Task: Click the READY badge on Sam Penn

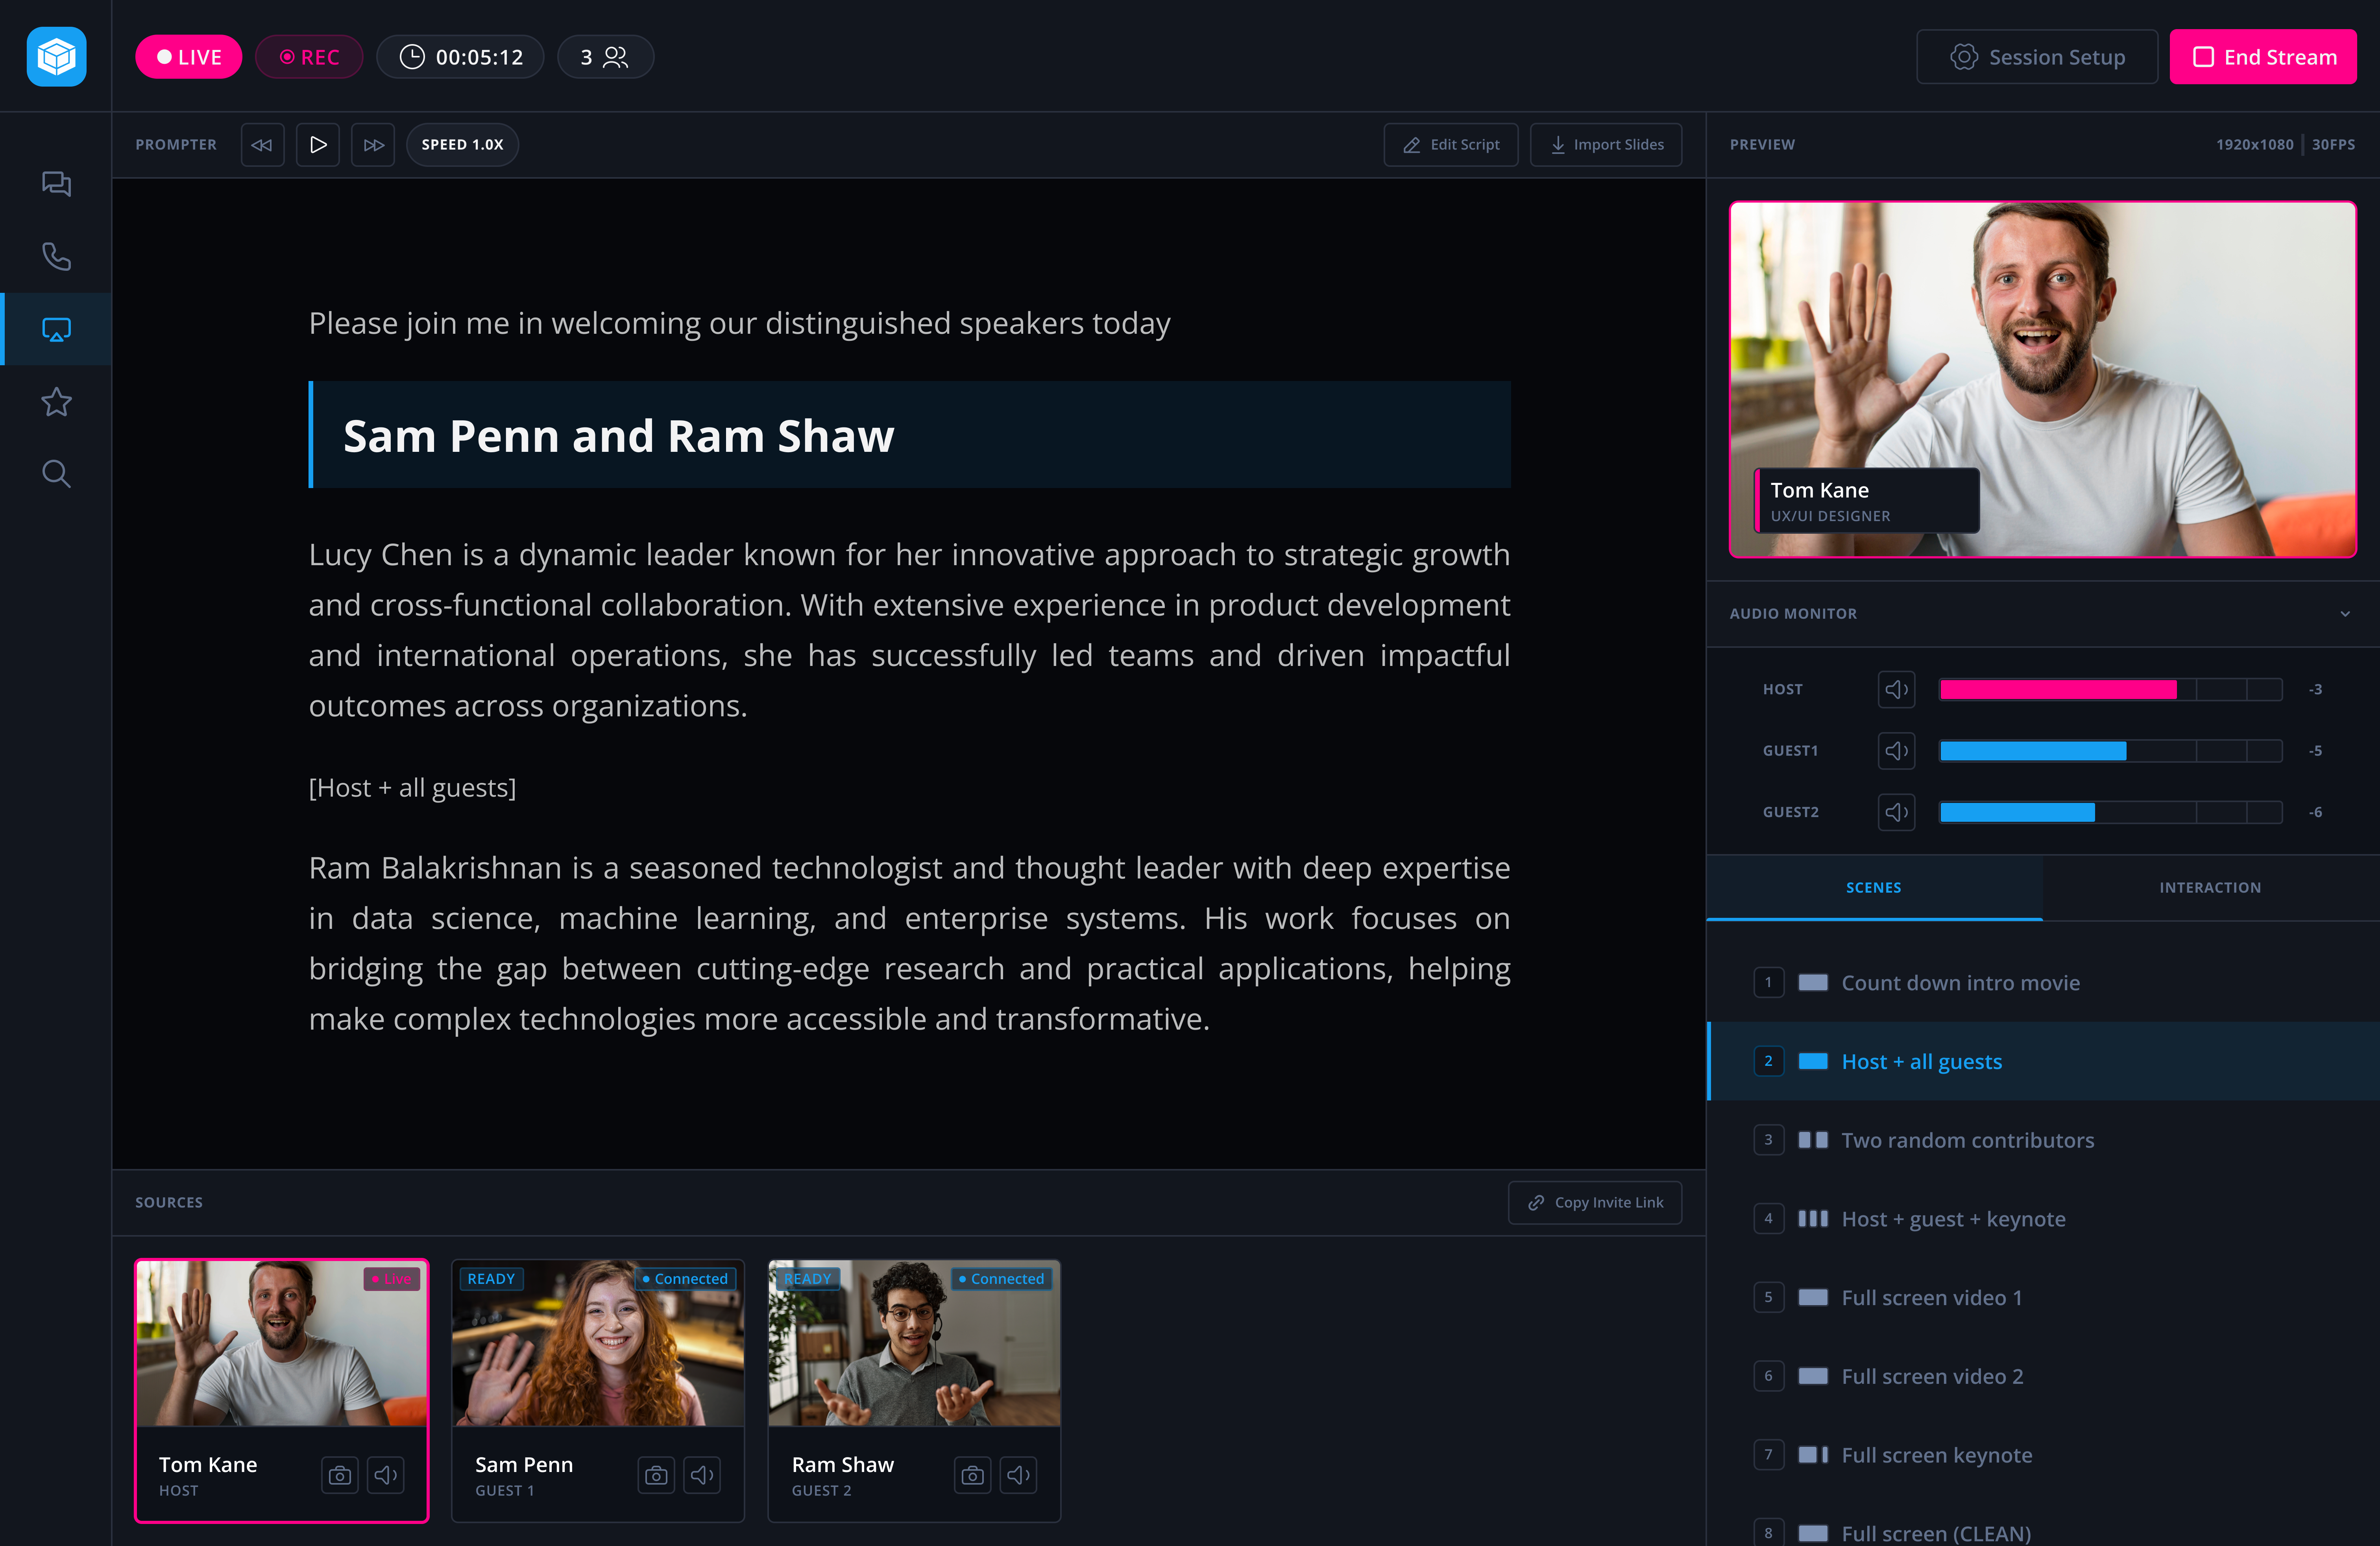Action: (x=491, y=1279)
